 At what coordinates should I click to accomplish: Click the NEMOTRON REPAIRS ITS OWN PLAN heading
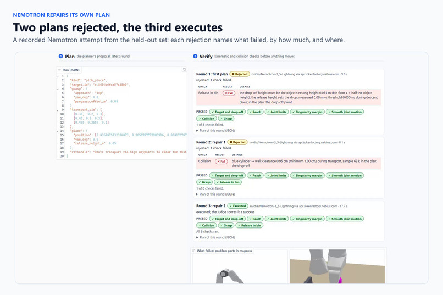click(x=62, y=15)
